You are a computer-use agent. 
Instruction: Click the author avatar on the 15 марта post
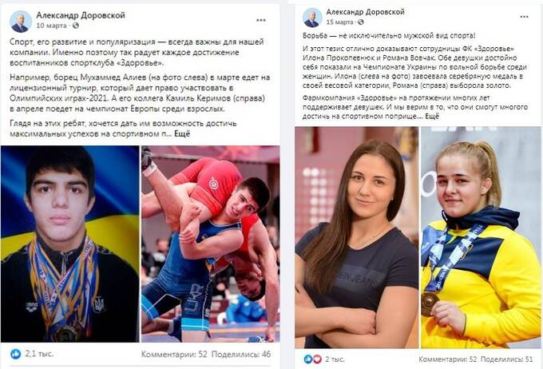(x=312, y=18)
